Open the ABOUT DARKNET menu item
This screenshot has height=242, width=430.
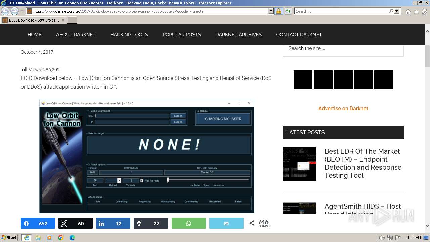76,35
